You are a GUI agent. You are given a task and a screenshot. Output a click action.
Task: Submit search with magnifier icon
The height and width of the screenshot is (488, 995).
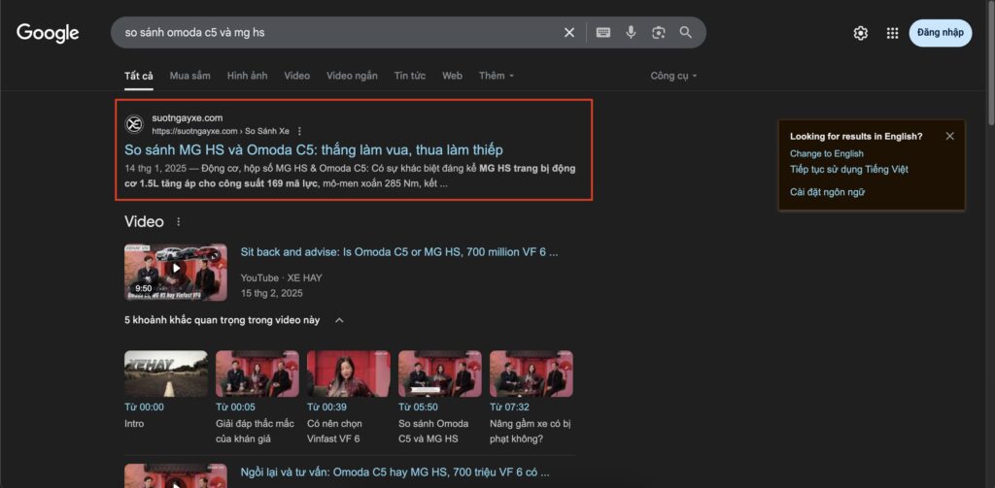point(685,32)
